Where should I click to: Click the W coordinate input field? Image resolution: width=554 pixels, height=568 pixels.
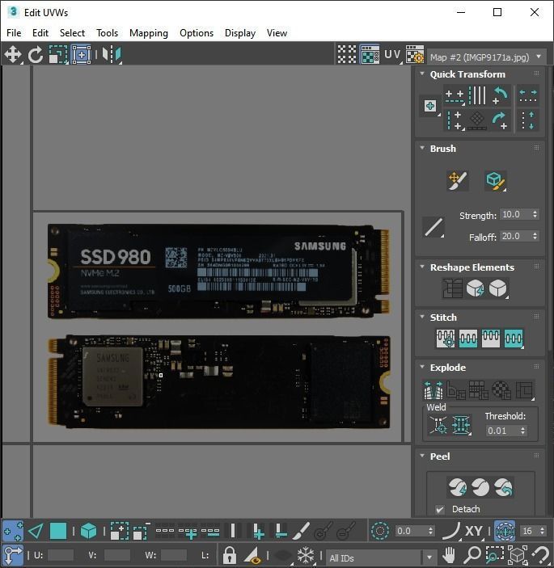click(174, 555)
